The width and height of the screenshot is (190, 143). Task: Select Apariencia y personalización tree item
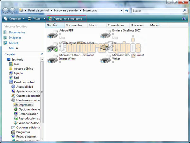coord(28,91)
